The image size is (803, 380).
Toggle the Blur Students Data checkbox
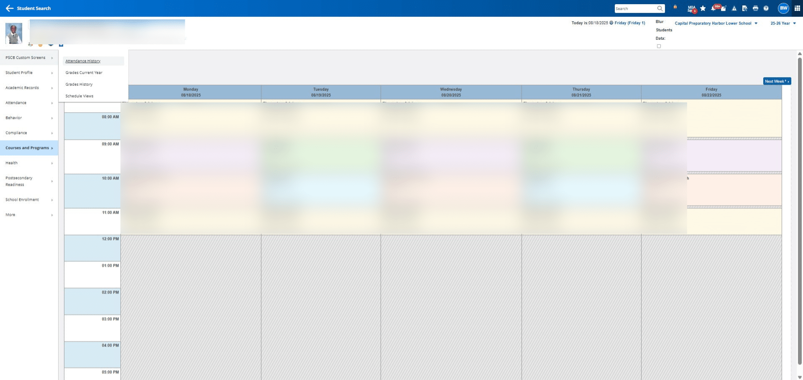click(659, 46)
